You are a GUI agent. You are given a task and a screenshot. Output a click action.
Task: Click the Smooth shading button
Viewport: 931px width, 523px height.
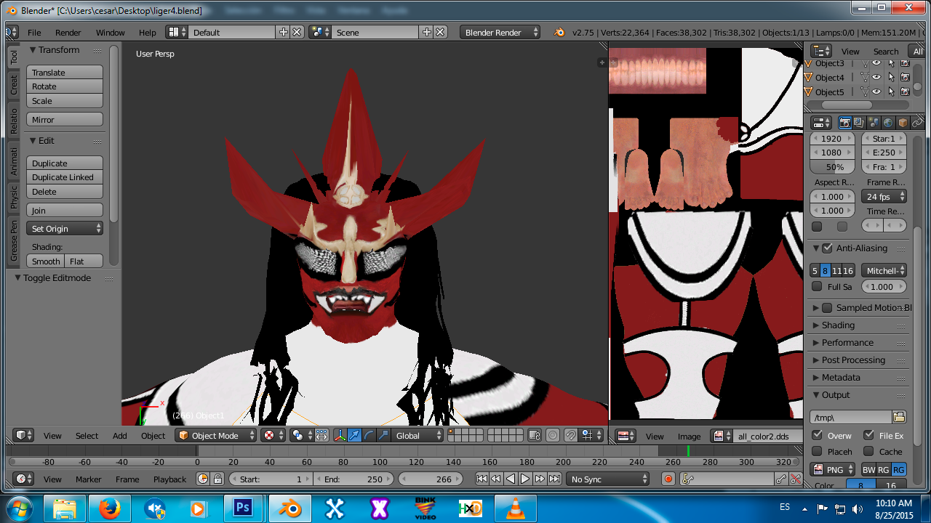coord(46,261)
